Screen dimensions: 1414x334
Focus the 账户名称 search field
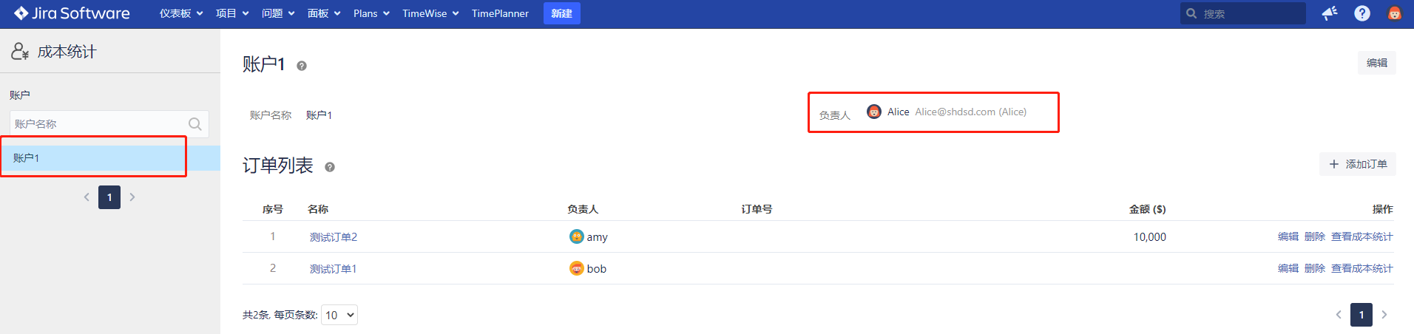click(x=100, y=124)
